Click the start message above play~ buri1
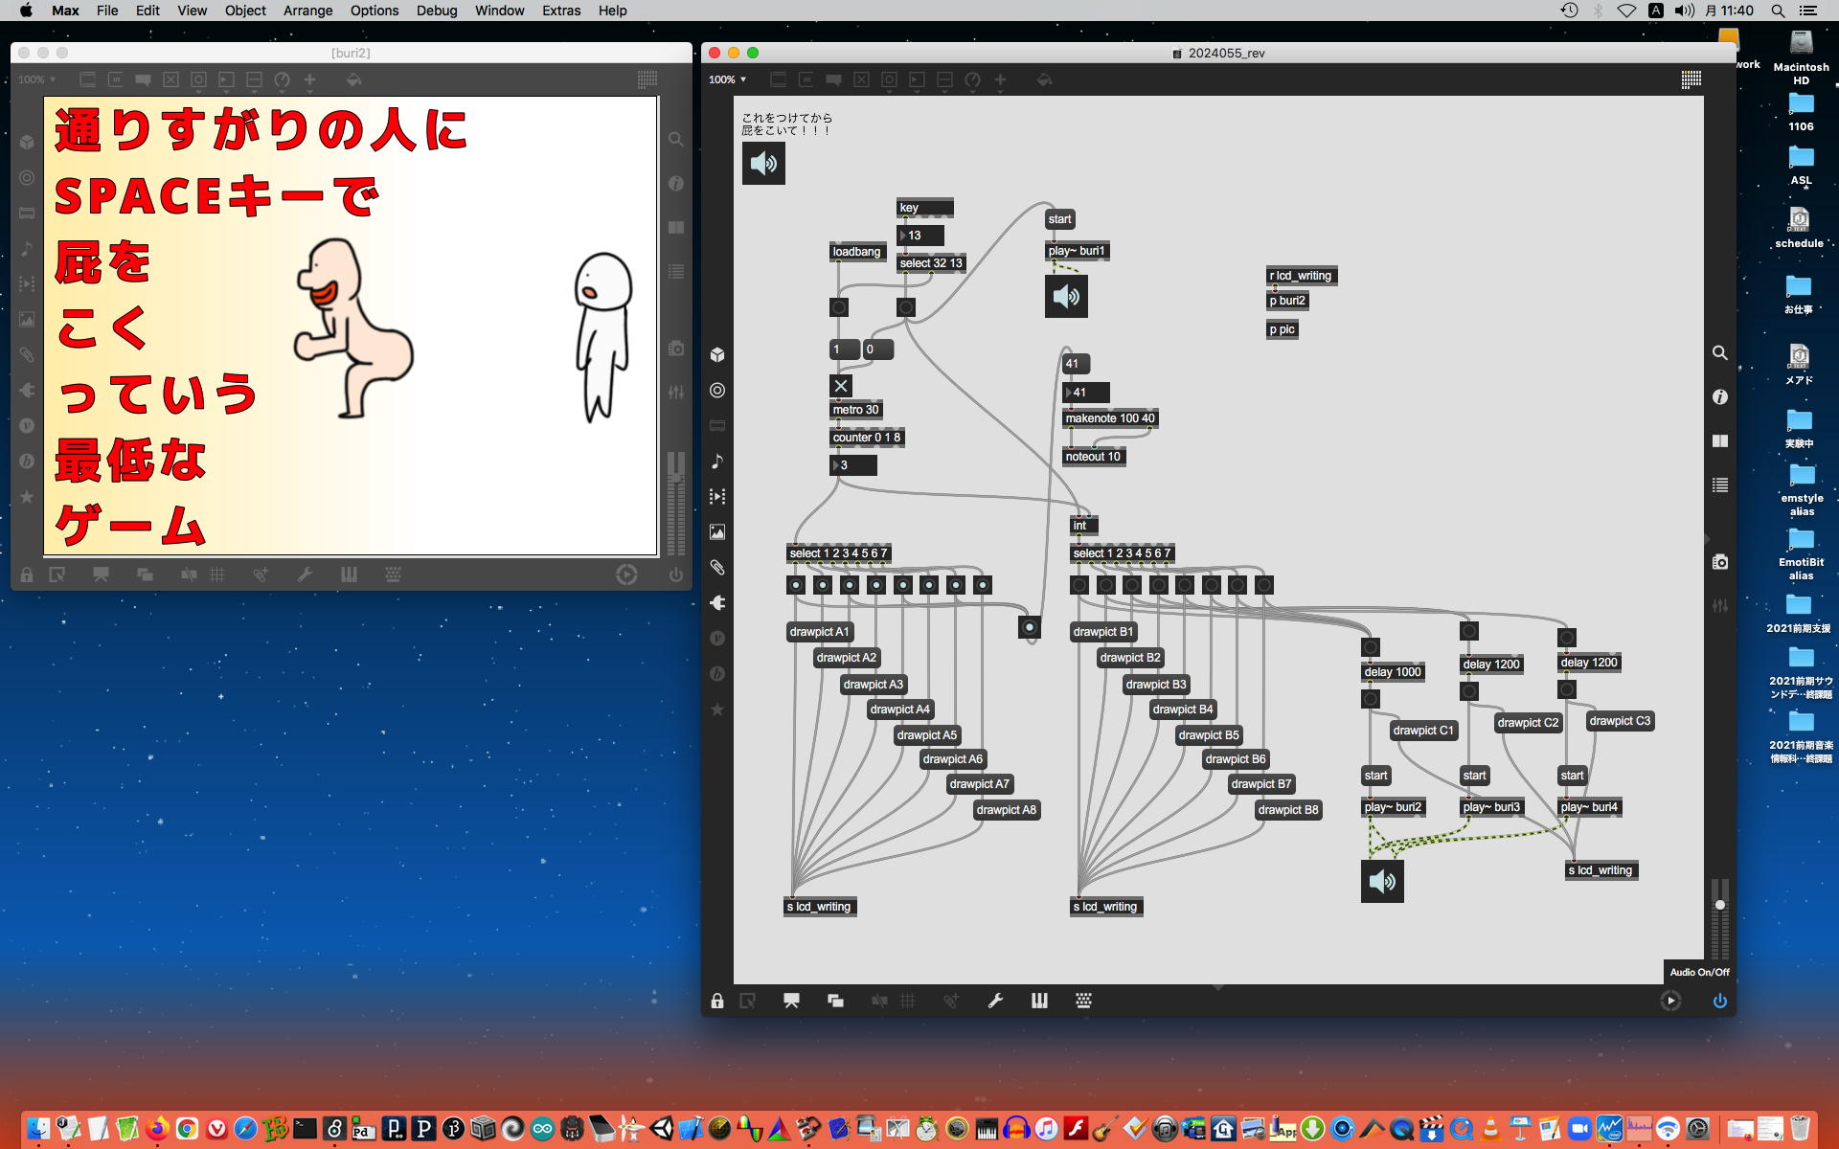 1059,219
